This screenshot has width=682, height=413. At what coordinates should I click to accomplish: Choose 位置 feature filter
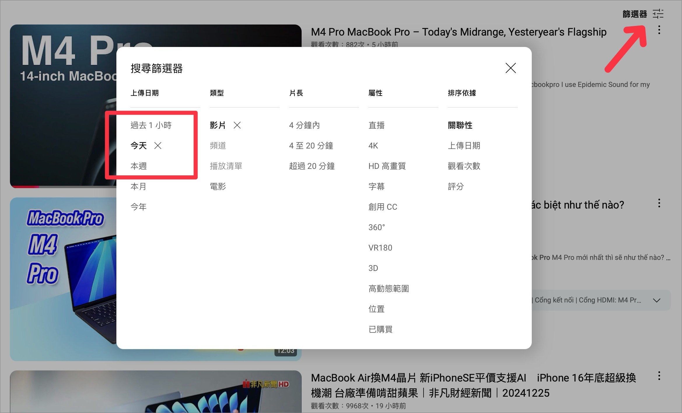click(376, 309)
